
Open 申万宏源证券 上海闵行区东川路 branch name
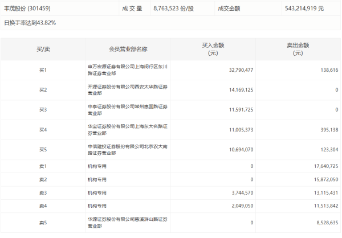pyautogui.click(x=125, y=71)
